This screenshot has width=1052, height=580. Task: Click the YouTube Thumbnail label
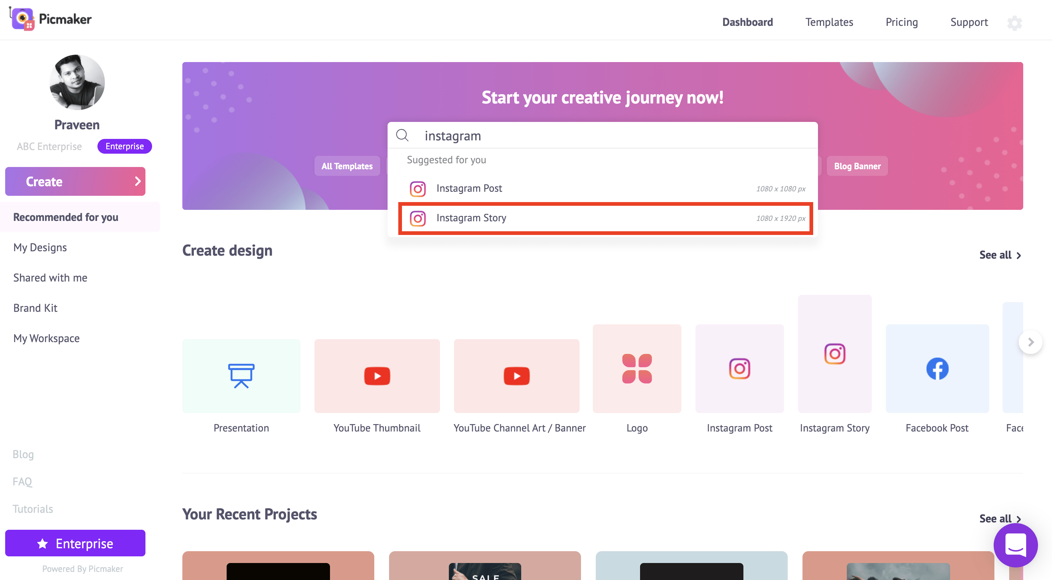pyautogui.click(x=377, y=428)
